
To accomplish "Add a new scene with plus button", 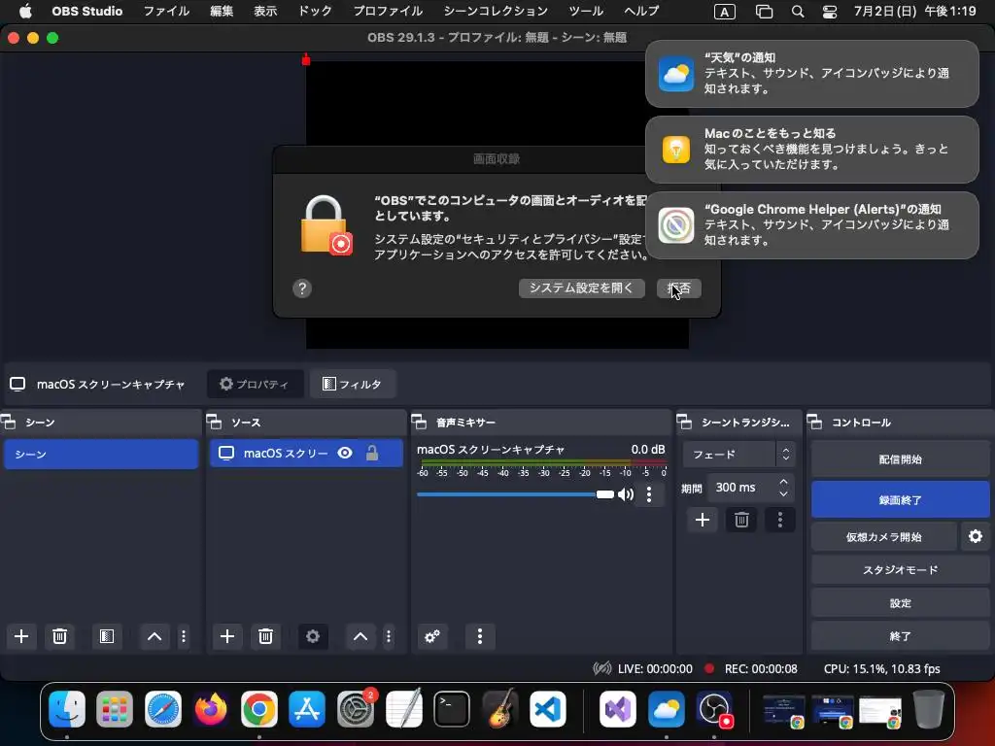I will click(21, 636).
